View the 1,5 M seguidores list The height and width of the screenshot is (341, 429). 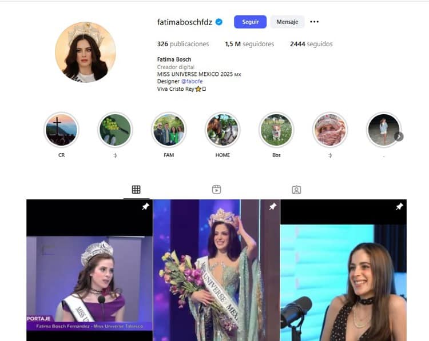tap(249, 44)
